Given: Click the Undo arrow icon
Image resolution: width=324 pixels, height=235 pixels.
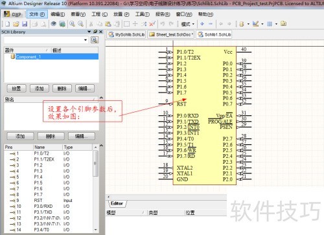Looking at the screenshot, I should click(x=163, y=24).
